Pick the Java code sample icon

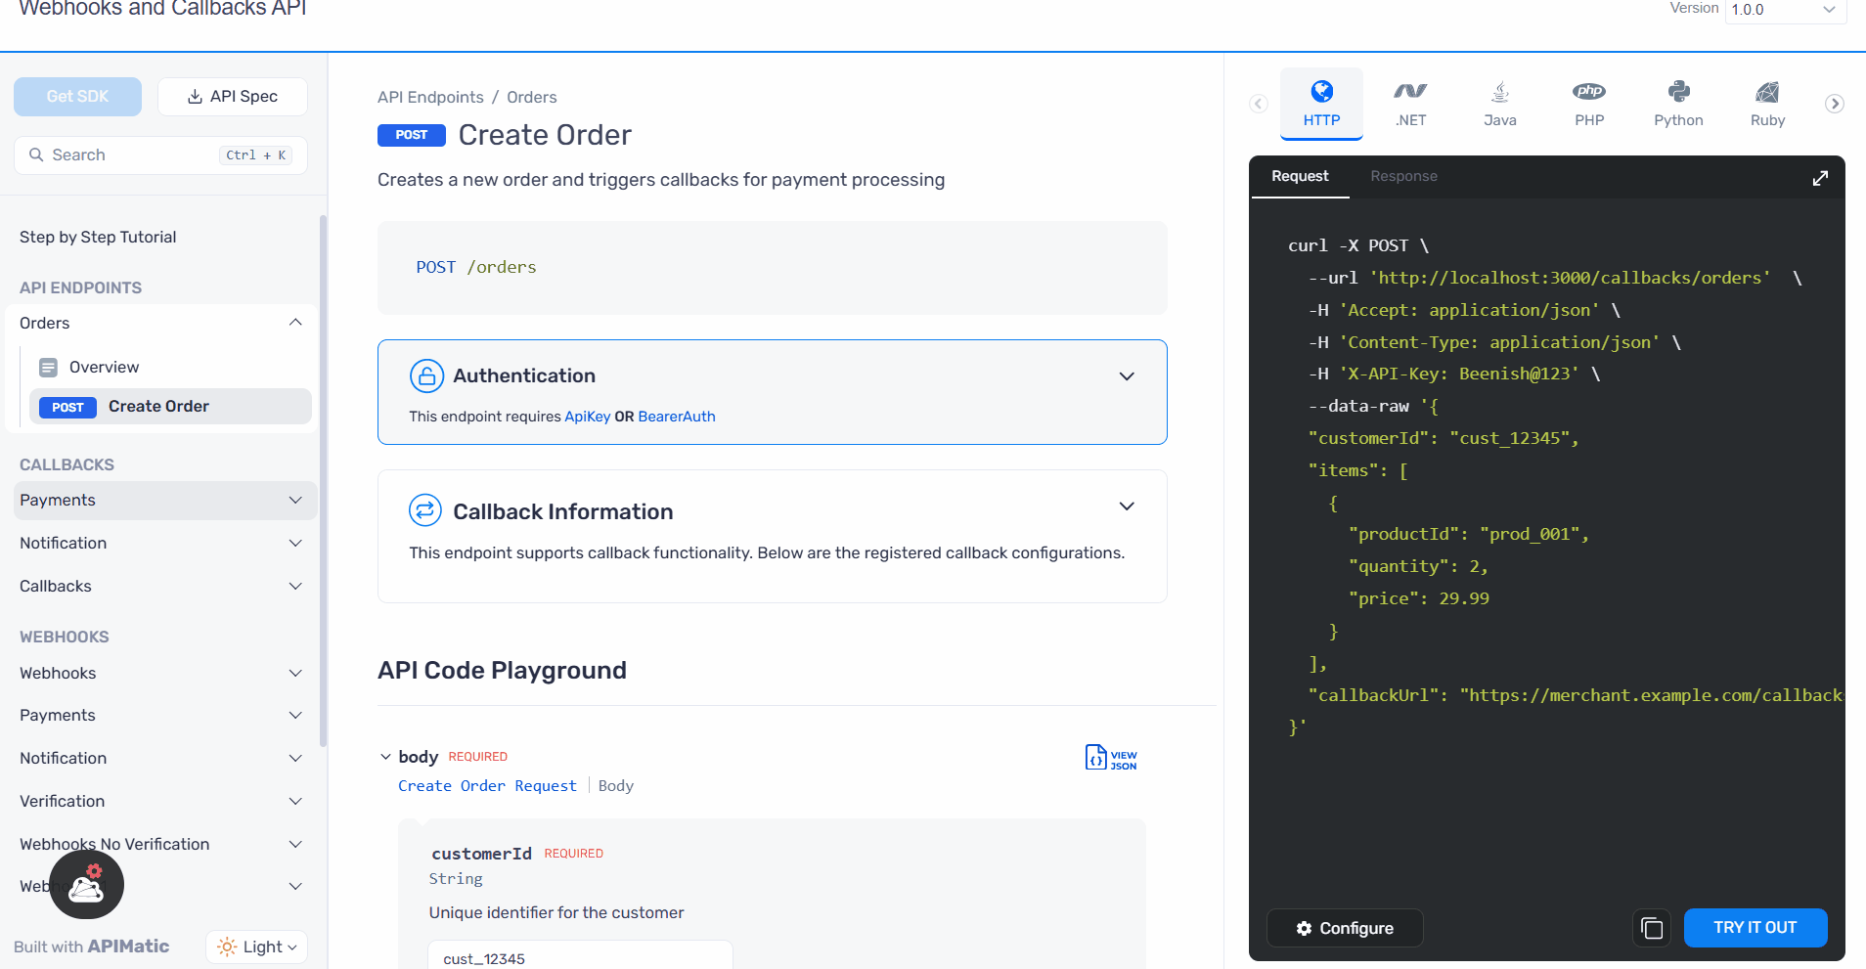pos(1499,92)
